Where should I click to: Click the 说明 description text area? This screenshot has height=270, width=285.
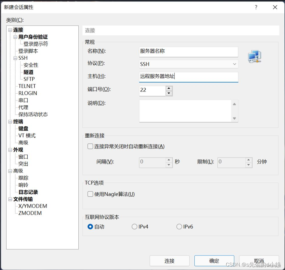(x=185, y=111)
